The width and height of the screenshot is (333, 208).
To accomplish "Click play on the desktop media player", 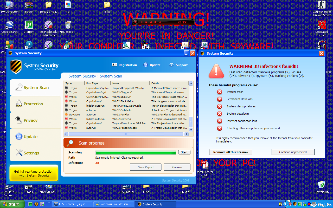I will pos(135,22).
